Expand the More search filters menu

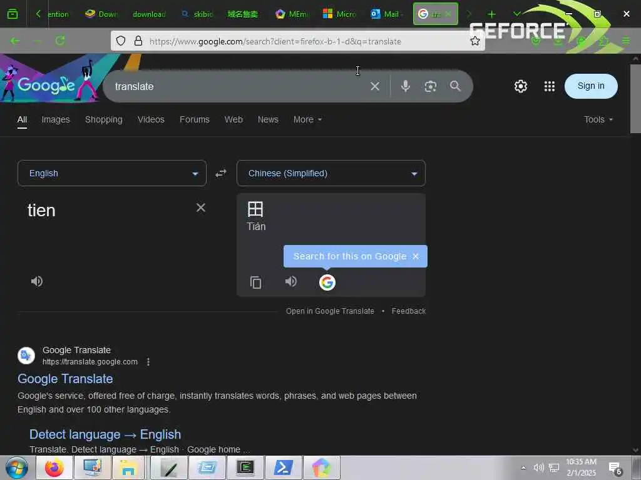pyautogui.click(x=307, y=119)
